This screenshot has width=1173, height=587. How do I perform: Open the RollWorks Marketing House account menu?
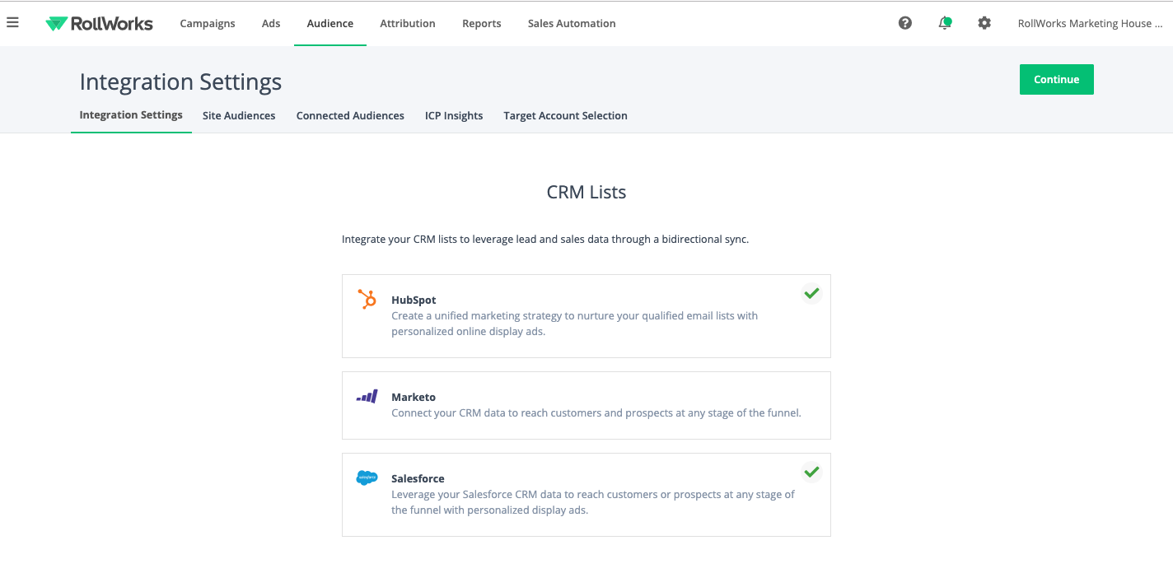(x=1089, y=23)
